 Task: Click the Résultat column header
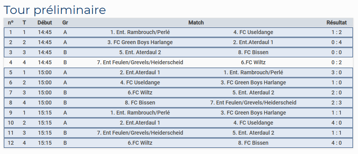[x=337, y=22]
